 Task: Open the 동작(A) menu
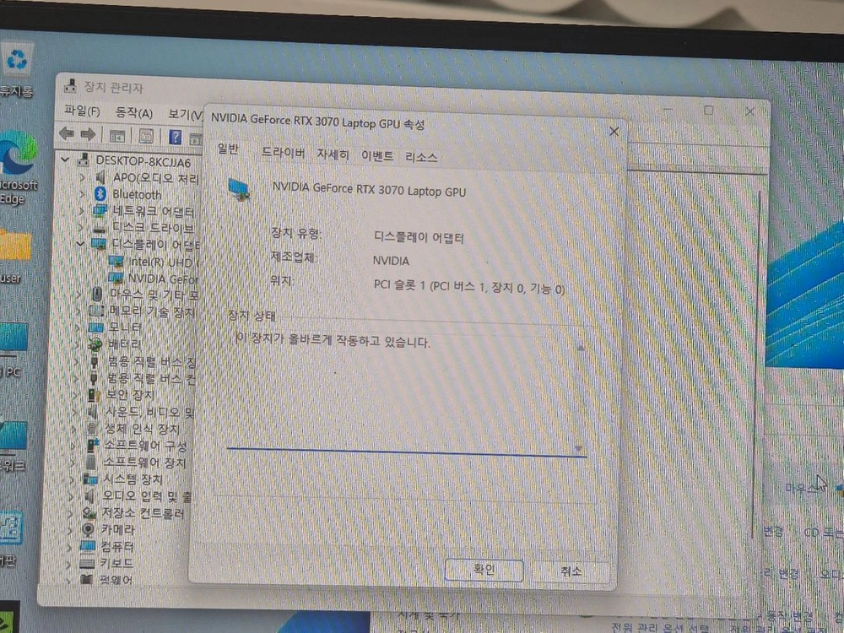(x=134, y=112)
